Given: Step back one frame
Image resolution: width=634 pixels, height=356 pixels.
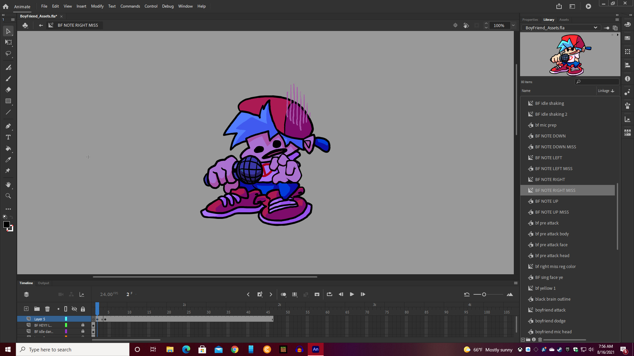Looking at the screenshot, I should click(341, 294).
